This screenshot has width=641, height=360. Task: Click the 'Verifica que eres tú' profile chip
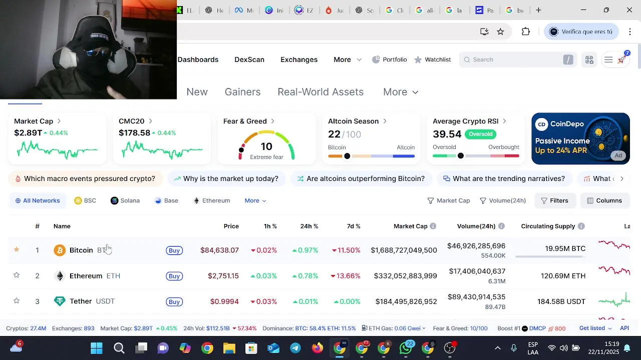point(581,31)
